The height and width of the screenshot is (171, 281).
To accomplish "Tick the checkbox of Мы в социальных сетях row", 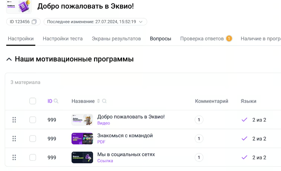I will pyautogui.click(x=33, y=157).
